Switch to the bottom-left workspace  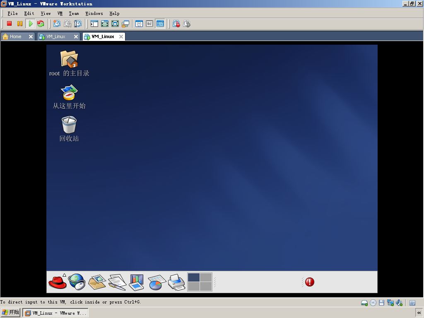194,287
